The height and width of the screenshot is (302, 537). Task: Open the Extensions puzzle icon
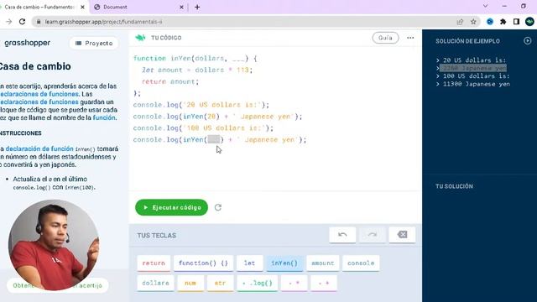click(503, 22)
